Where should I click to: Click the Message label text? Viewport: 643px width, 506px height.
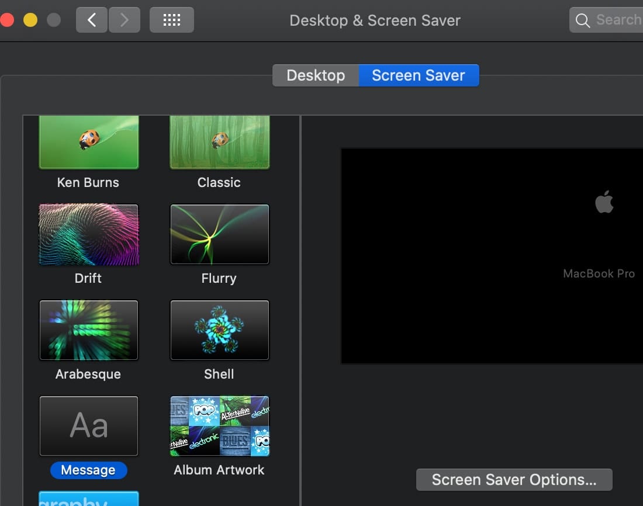point(88,470)
